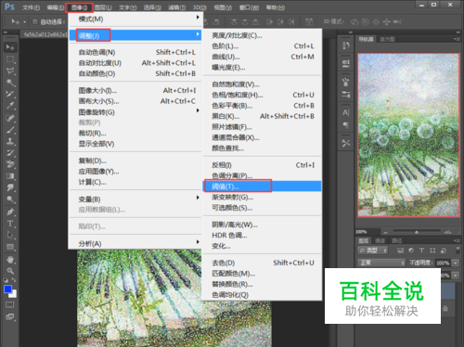The width and height of the screenshot is (464, 347).
Task: Open the layer filter 类型 dropdown
Action: click(x=373, y=251)
